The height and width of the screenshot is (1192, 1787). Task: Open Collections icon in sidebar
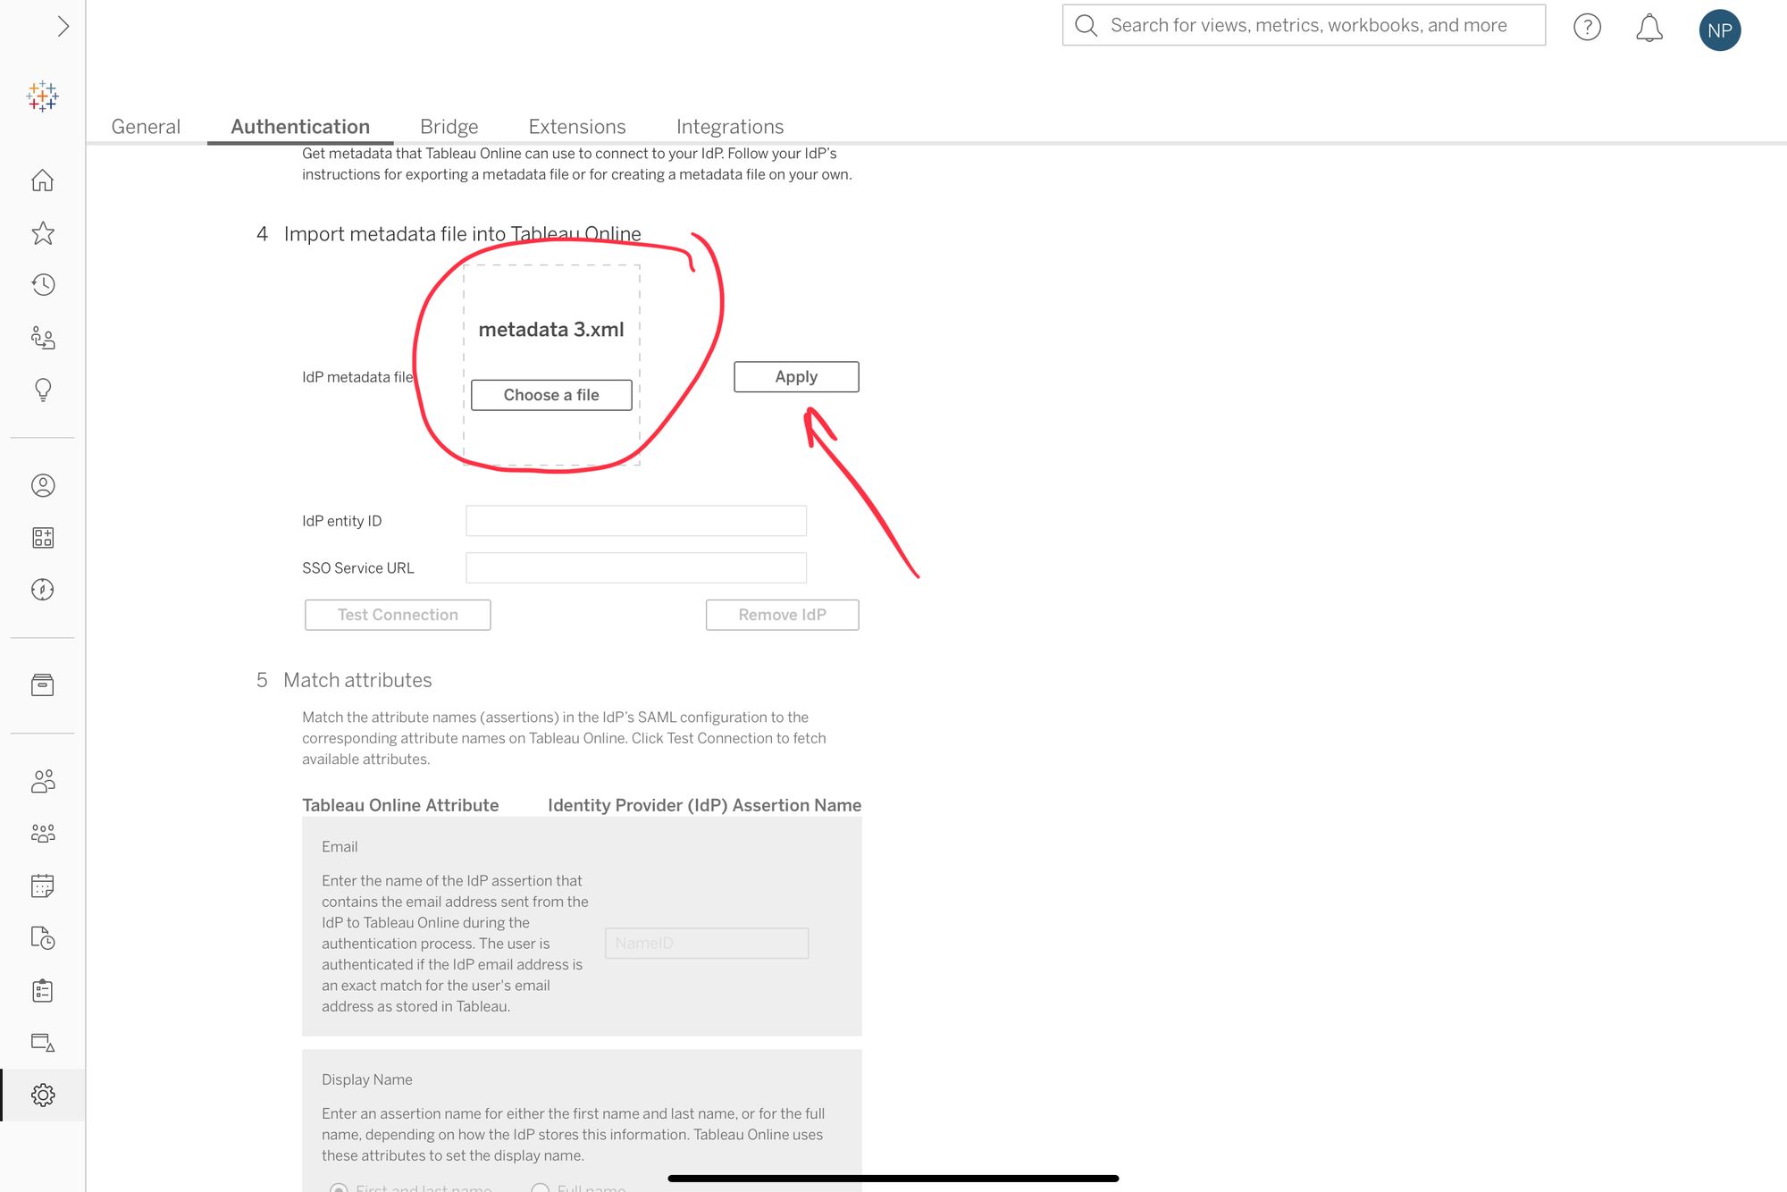(x=42, y=537)
